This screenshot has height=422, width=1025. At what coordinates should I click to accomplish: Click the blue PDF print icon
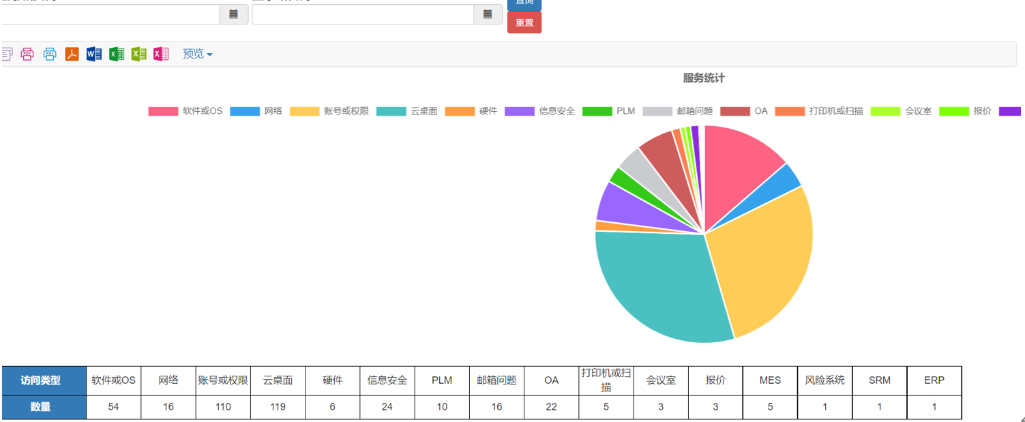(50, 54)
